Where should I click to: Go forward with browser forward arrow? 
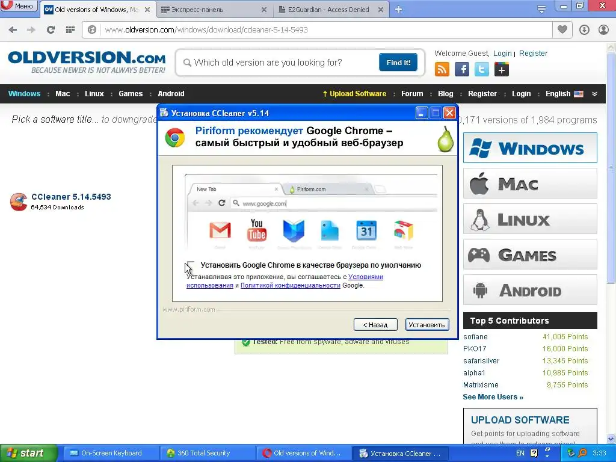[31, 29]
